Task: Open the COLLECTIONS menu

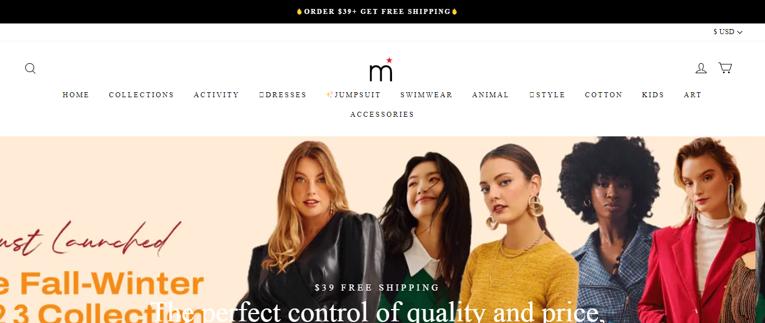Action: tap(142, 95)
